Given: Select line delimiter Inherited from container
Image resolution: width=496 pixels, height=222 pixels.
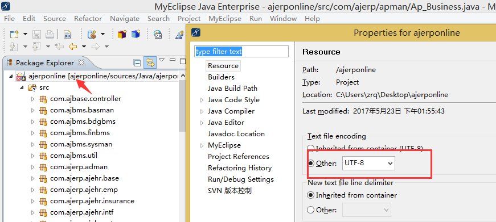Looking at the screenshot, I should pos(311,195).
